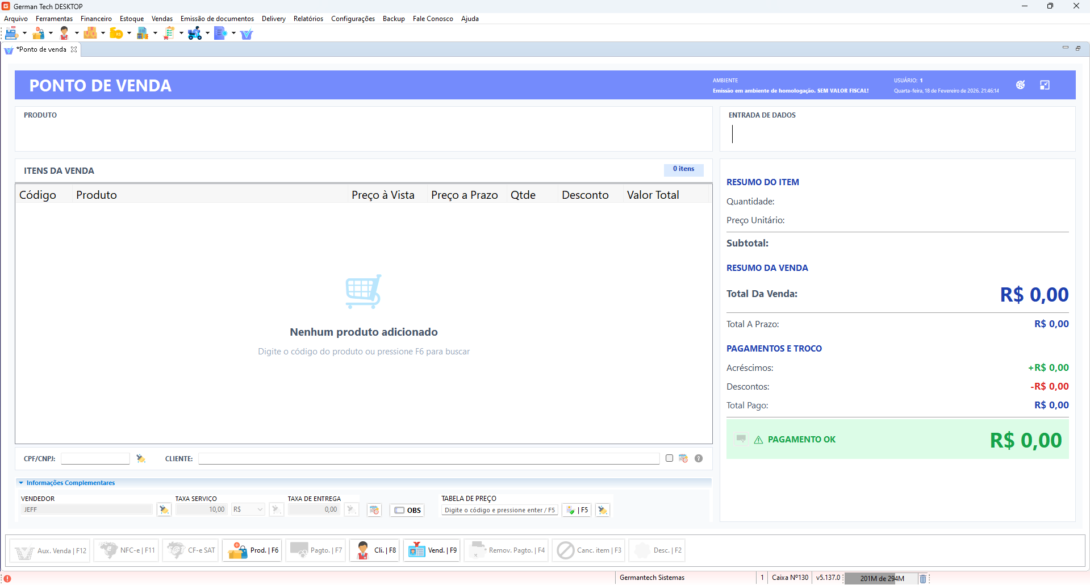Click the CPF/CNPJ input field

[95, 458]
